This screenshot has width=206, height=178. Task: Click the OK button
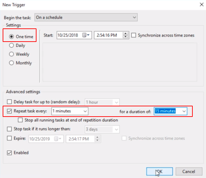[x=160, y=171]
